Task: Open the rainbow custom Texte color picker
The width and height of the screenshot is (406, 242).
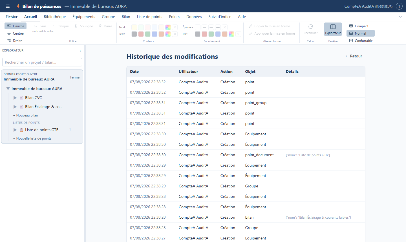Action: coord(168,34)
